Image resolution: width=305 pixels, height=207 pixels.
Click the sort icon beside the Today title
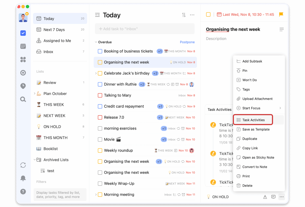184,15
